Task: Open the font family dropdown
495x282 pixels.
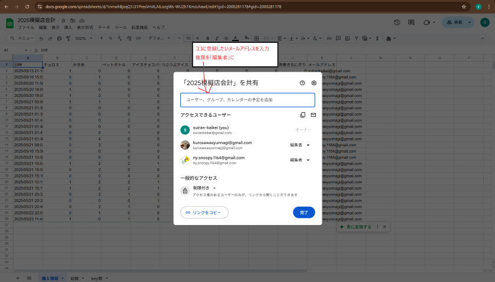Action: (159, 38)
